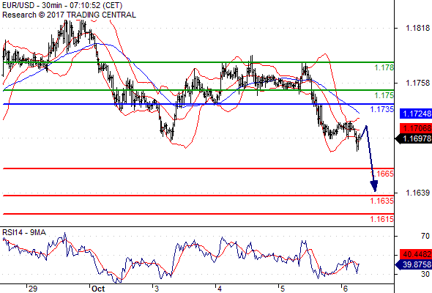Click the 29 date axis label

pyautogui.click(x=33, y=289)
